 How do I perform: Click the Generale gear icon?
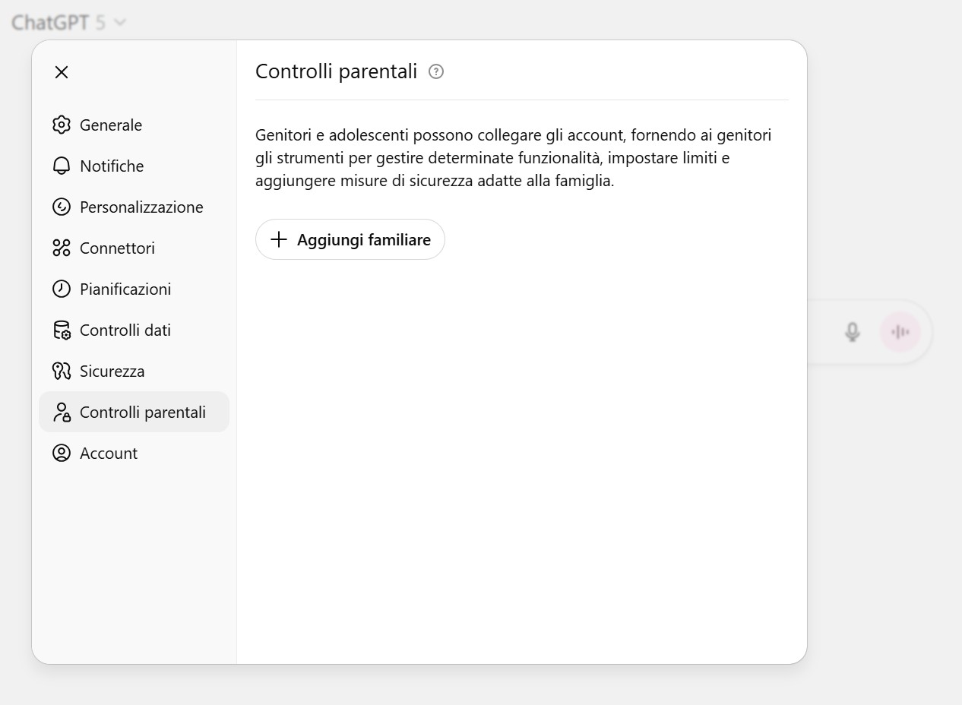[62, 125]
